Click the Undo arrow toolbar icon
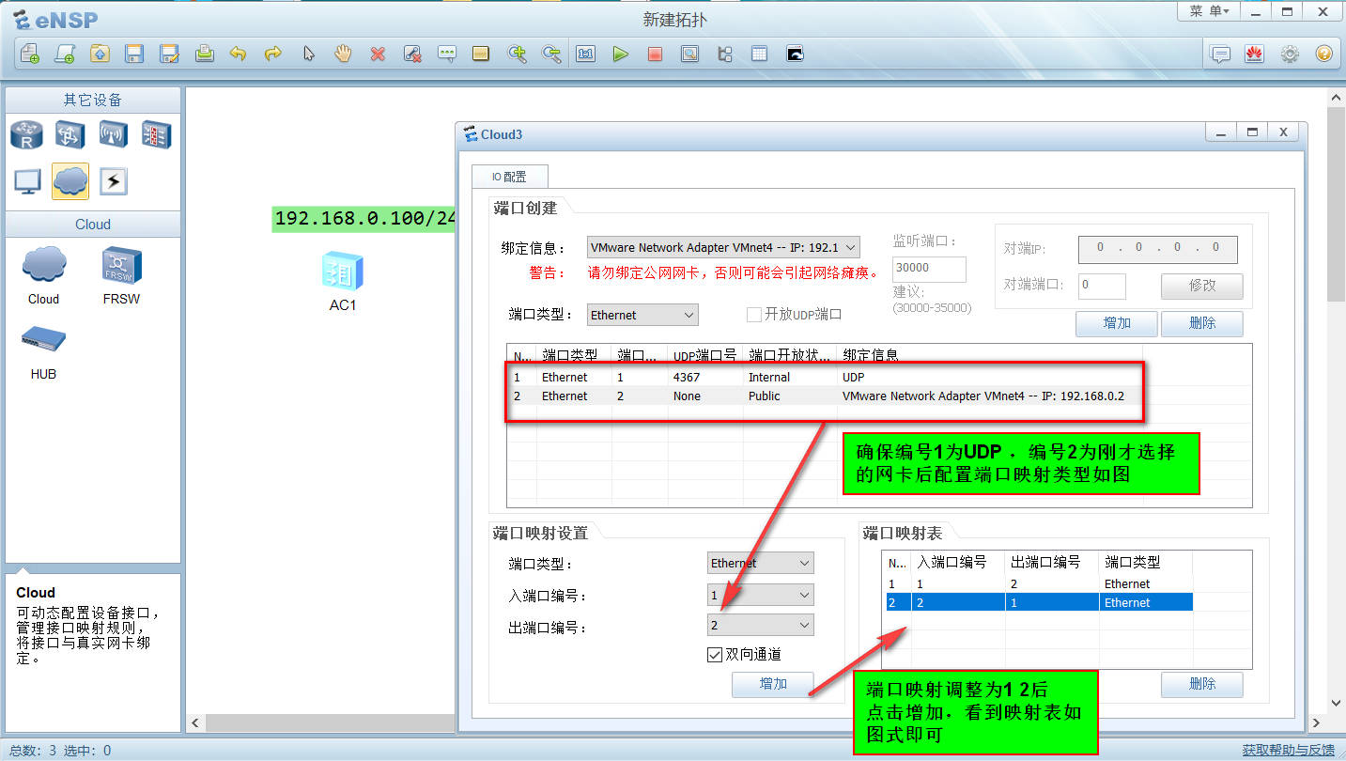This screenshot has width=1346, height=761. 240,54
